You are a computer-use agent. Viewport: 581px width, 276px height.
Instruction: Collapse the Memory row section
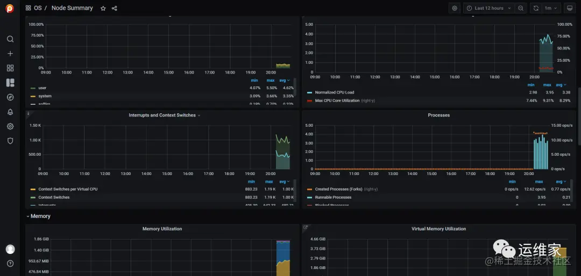(x=38, y=216)
